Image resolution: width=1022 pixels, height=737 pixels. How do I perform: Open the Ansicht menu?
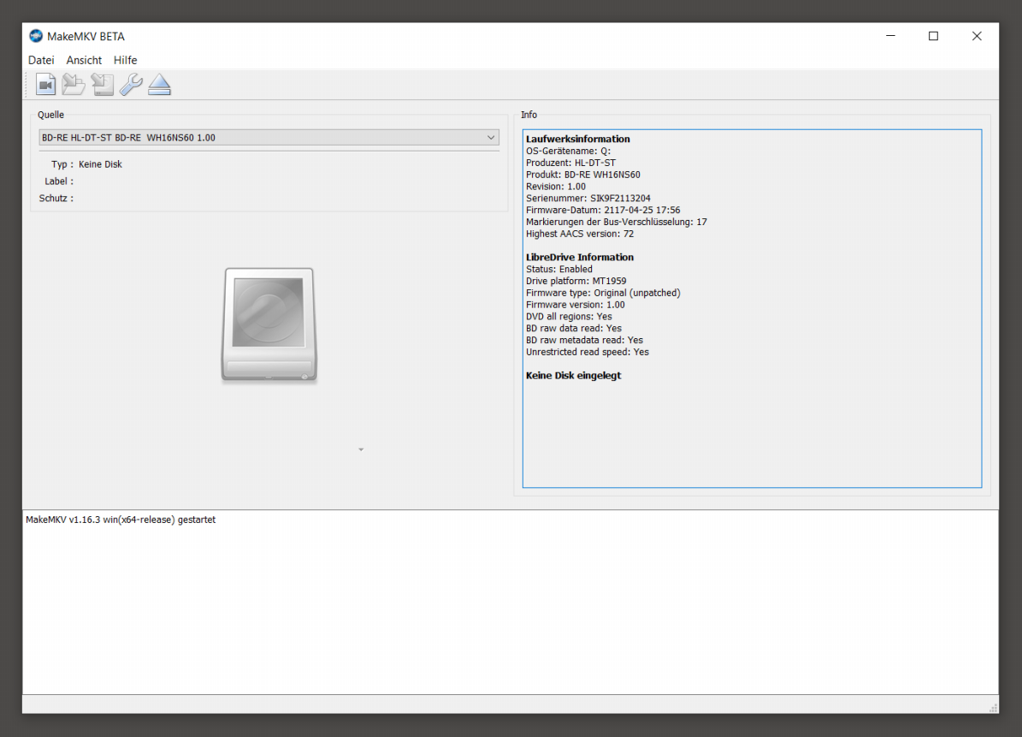coord(84,60)
